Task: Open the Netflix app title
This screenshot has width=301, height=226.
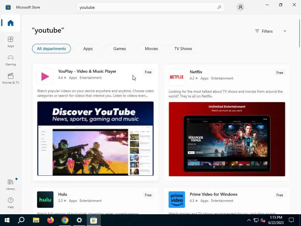Action: tap(196, 72)
